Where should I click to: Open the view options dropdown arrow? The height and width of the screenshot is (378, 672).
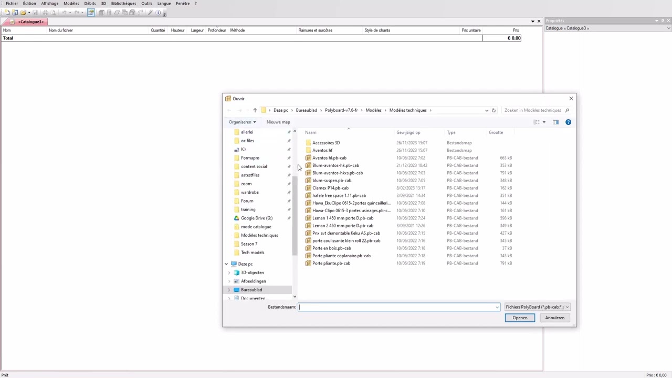pyautogui.click(x=544, y=122)
